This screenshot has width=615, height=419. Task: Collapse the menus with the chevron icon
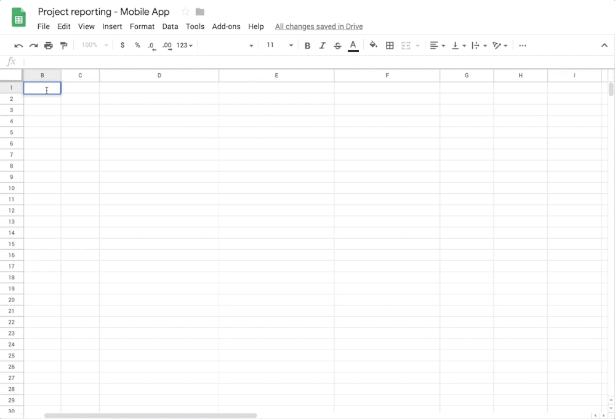pyautogui.click(x=604, y=46)
